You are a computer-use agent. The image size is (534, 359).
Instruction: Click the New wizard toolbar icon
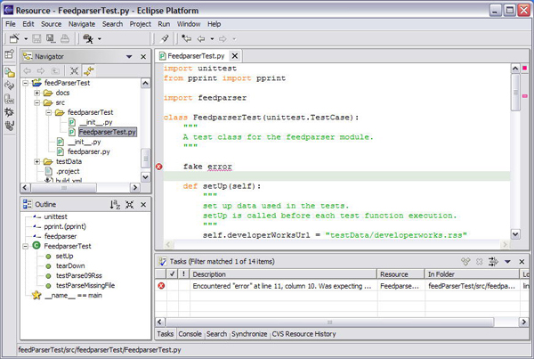[14, 38]
